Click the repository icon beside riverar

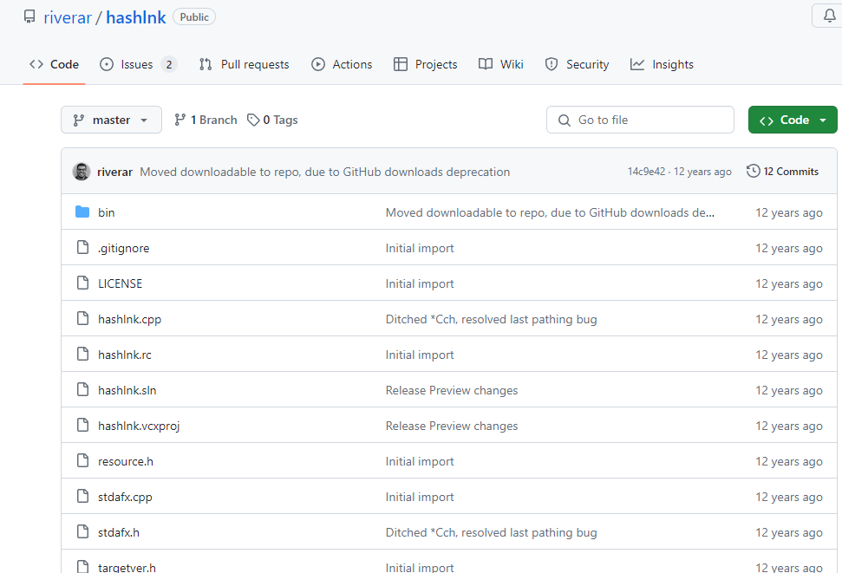(x=29, y=17)
